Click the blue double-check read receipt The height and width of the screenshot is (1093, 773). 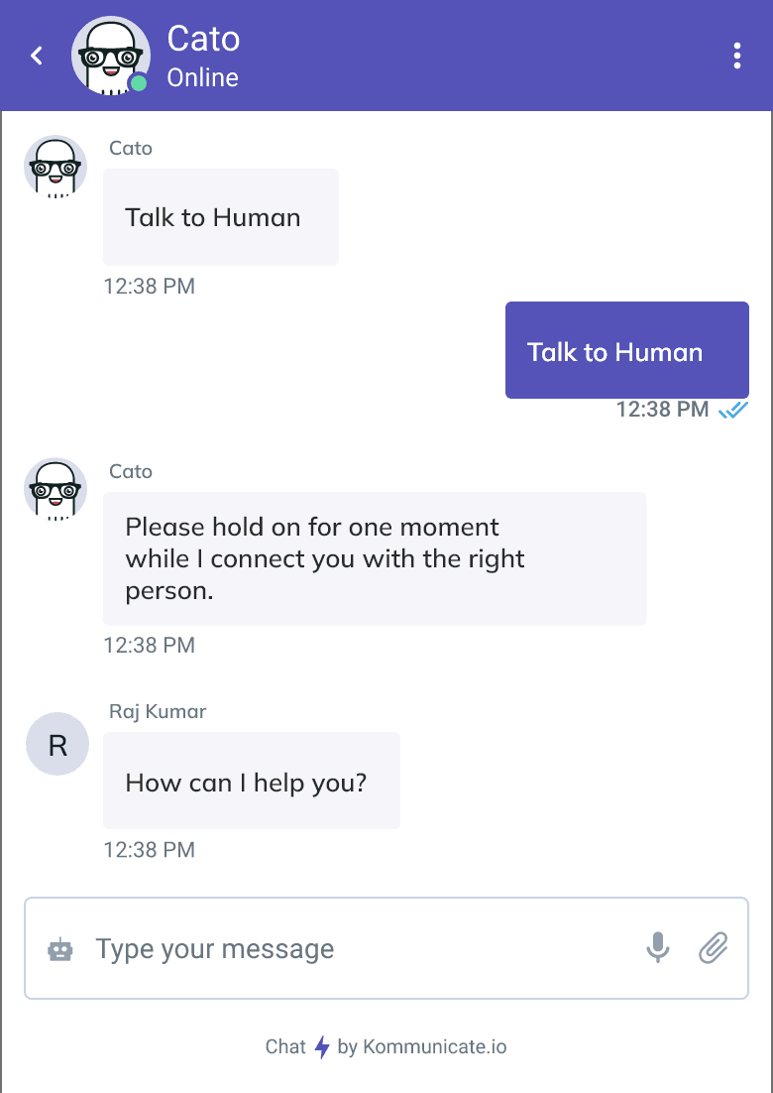click(x=734, y=410)
